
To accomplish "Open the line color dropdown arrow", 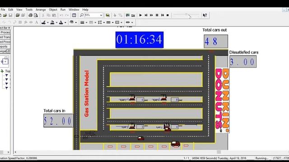I will coord(48,22).
